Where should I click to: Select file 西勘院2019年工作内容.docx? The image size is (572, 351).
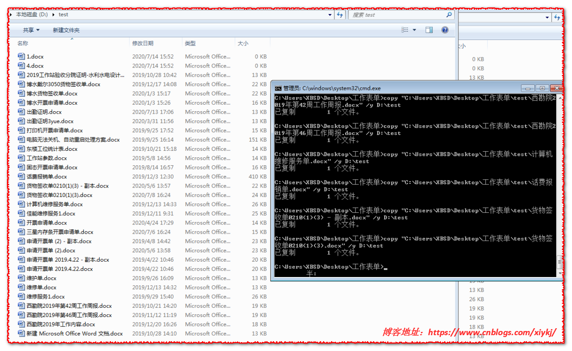click(x=61, y=324)
